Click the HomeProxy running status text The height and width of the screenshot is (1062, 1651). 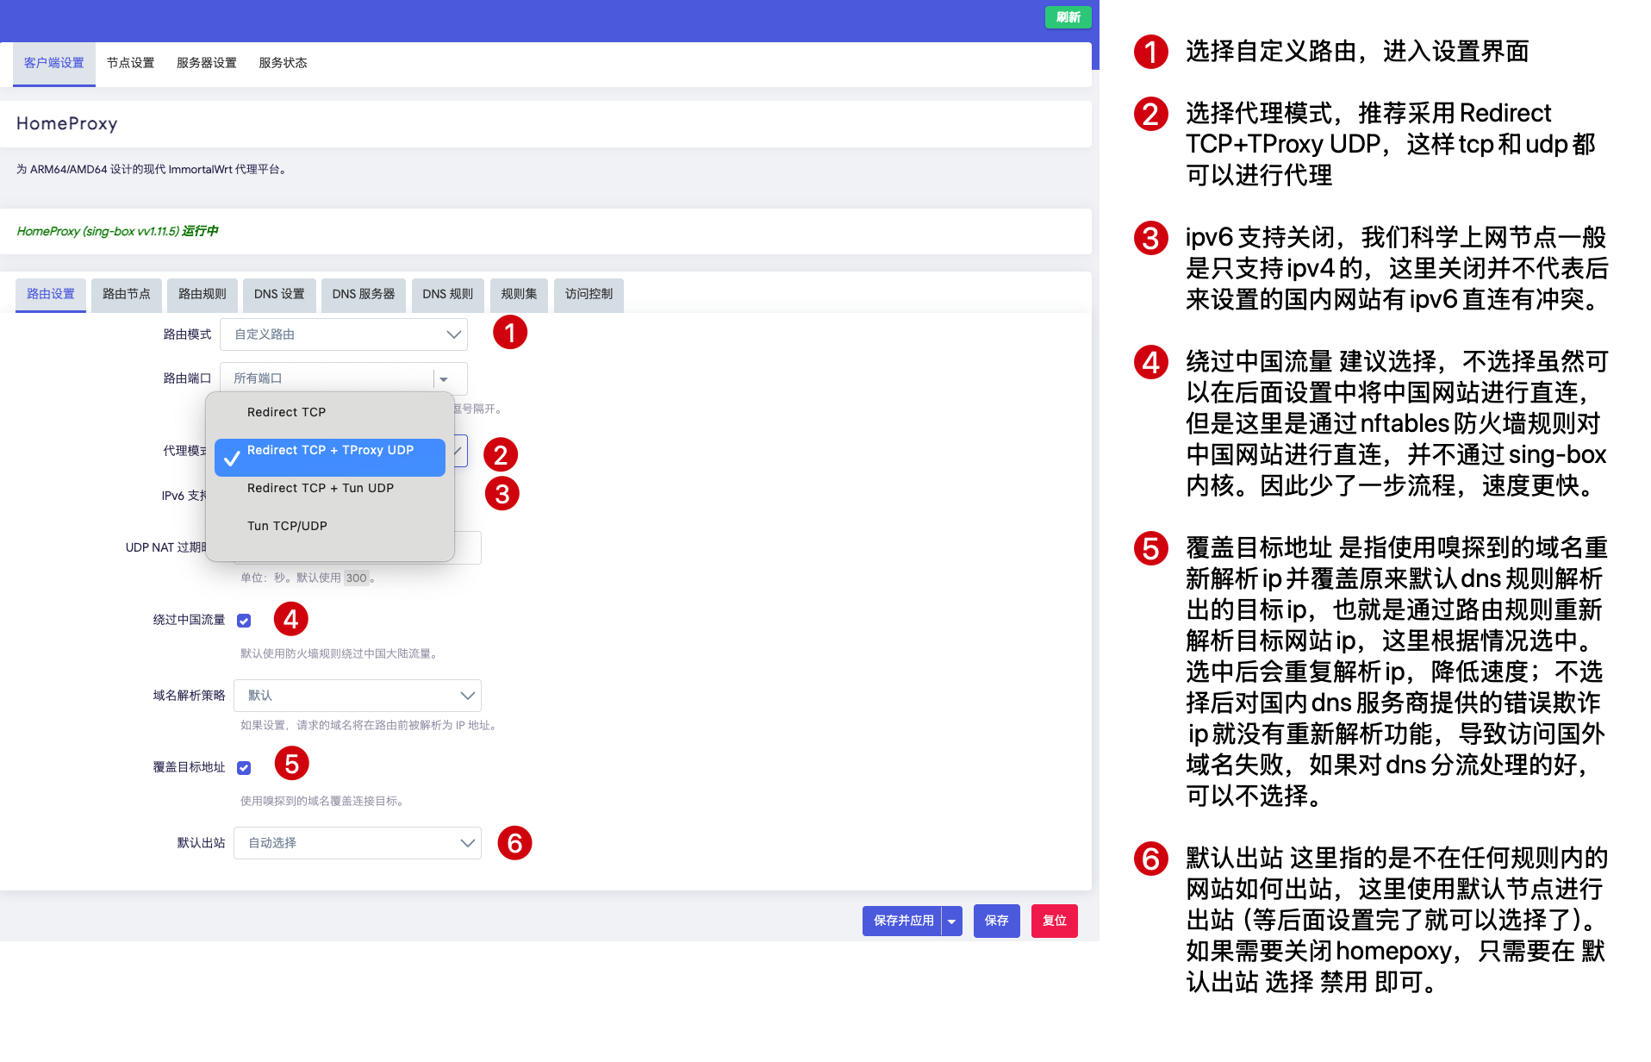coord(117,231)
